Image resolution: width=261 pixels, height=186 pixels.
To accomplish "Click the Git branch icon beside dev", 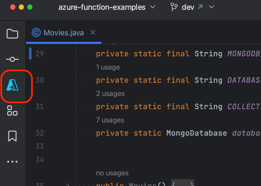I will pos(174,7).
